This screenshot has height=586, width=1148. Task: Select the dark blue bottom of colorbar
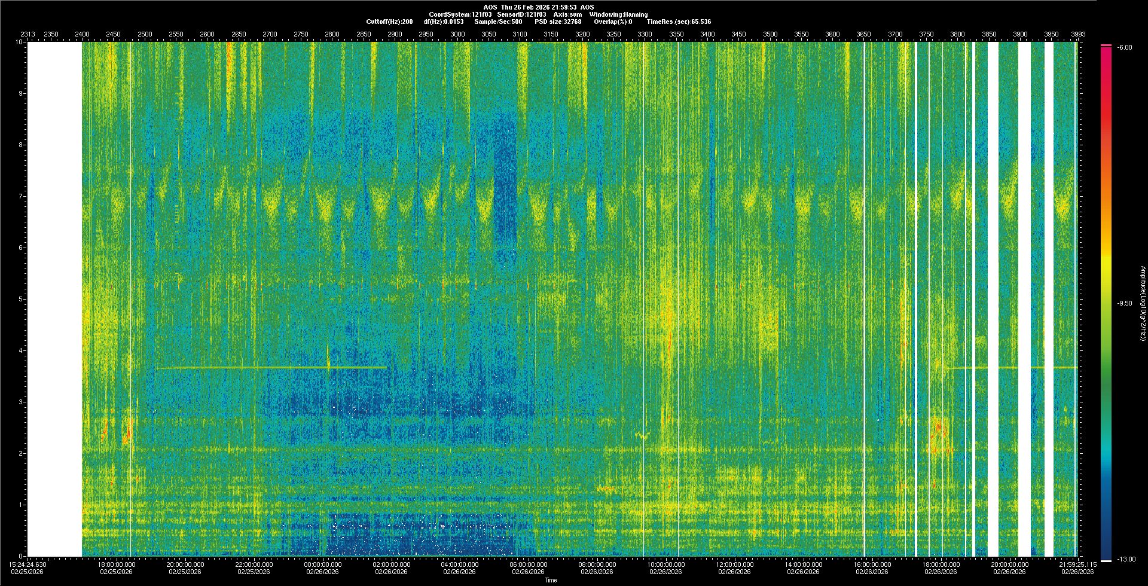[1106, 547]
